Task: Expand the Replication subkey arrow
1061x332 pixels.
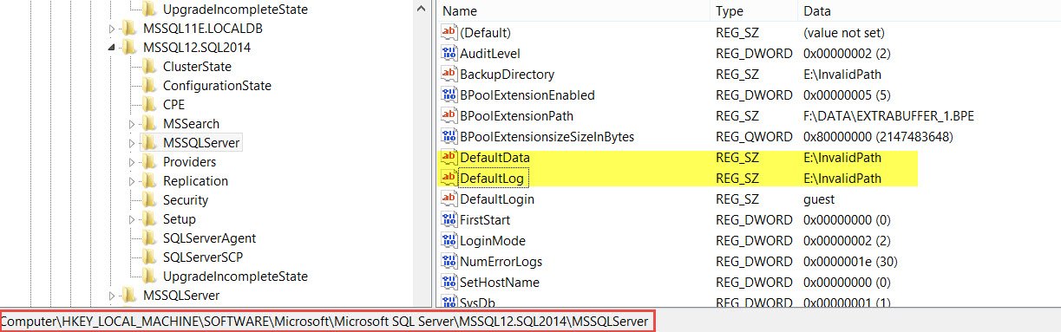Action: point(132,181)
